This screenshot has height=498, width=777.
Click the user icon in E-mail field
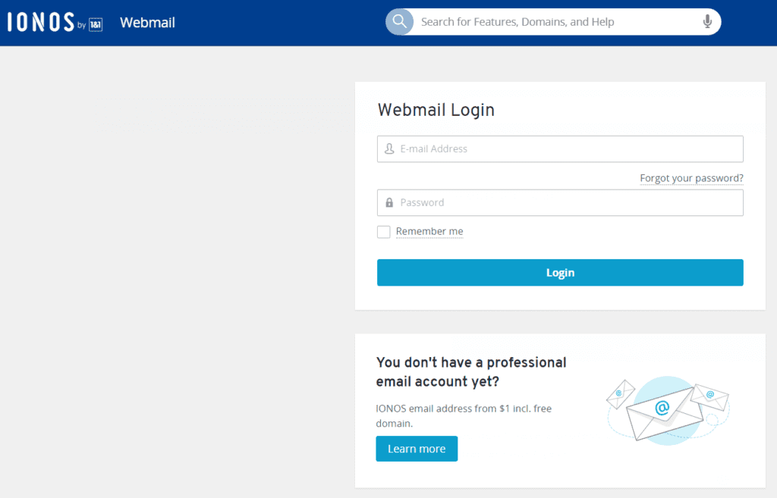[389, 149]
